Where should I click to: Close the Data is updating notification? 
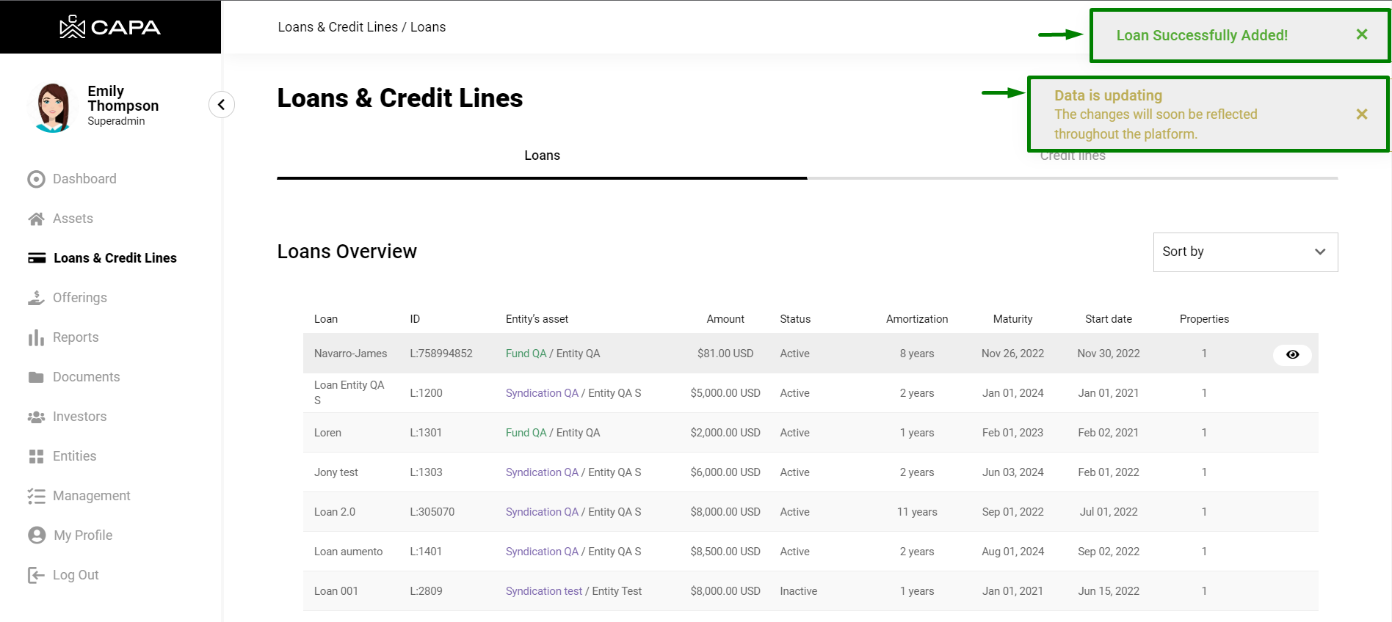coord(1362,114)
